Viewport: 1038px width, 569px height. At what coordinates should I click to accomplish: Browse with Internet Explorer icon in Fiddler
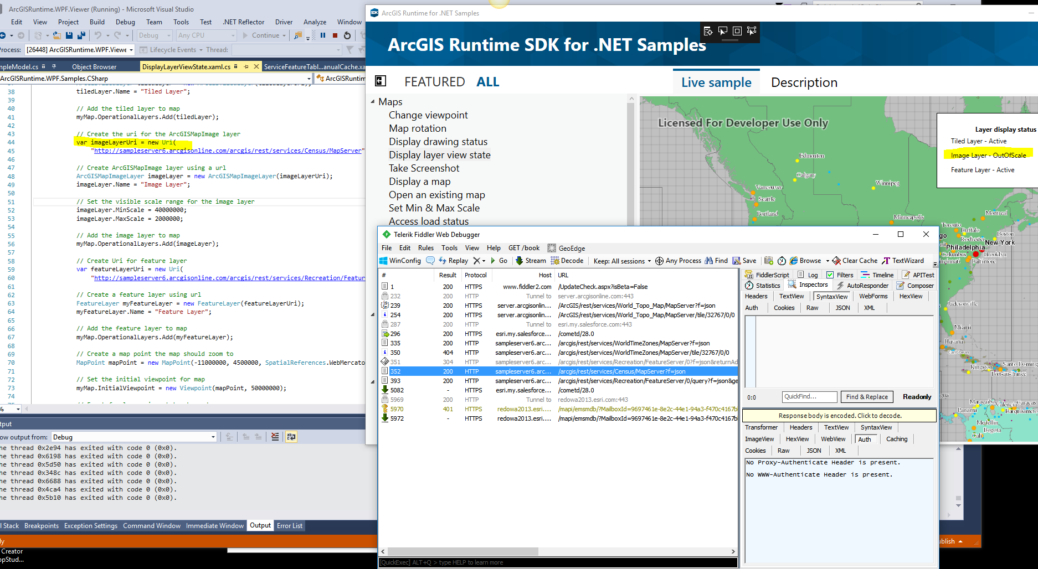(x=806, y=261)
